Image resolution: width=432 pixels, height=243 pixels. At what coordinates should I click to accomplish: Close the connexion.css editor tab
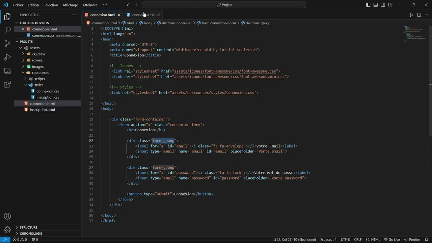(x=158, y=15)
